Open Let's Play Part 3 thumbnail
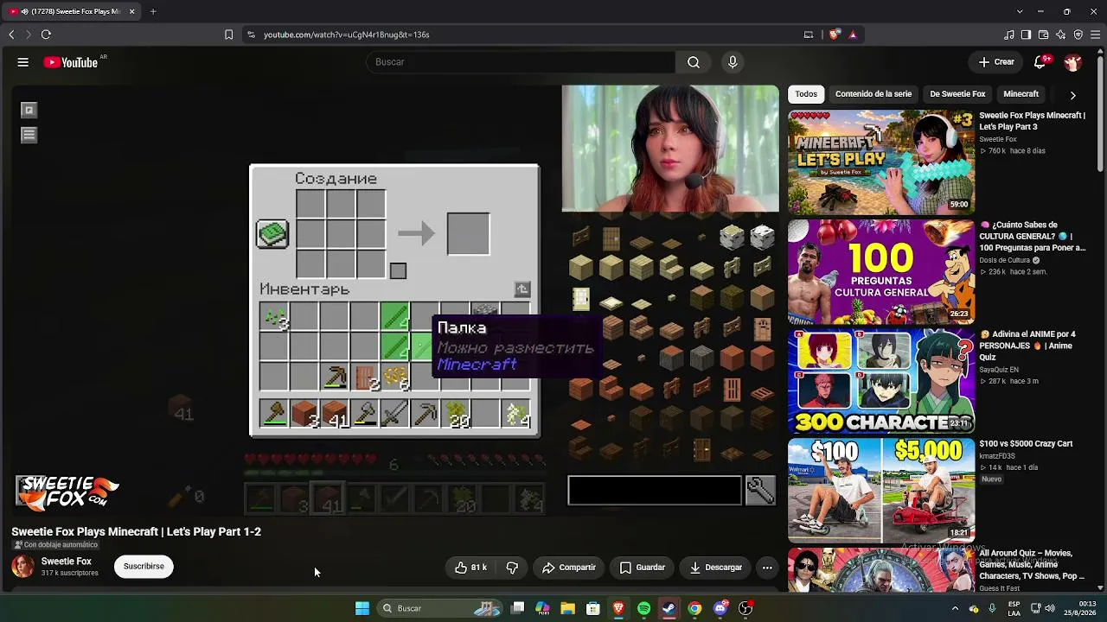This screenshot has height=622, width=1107. click(881, 162)
